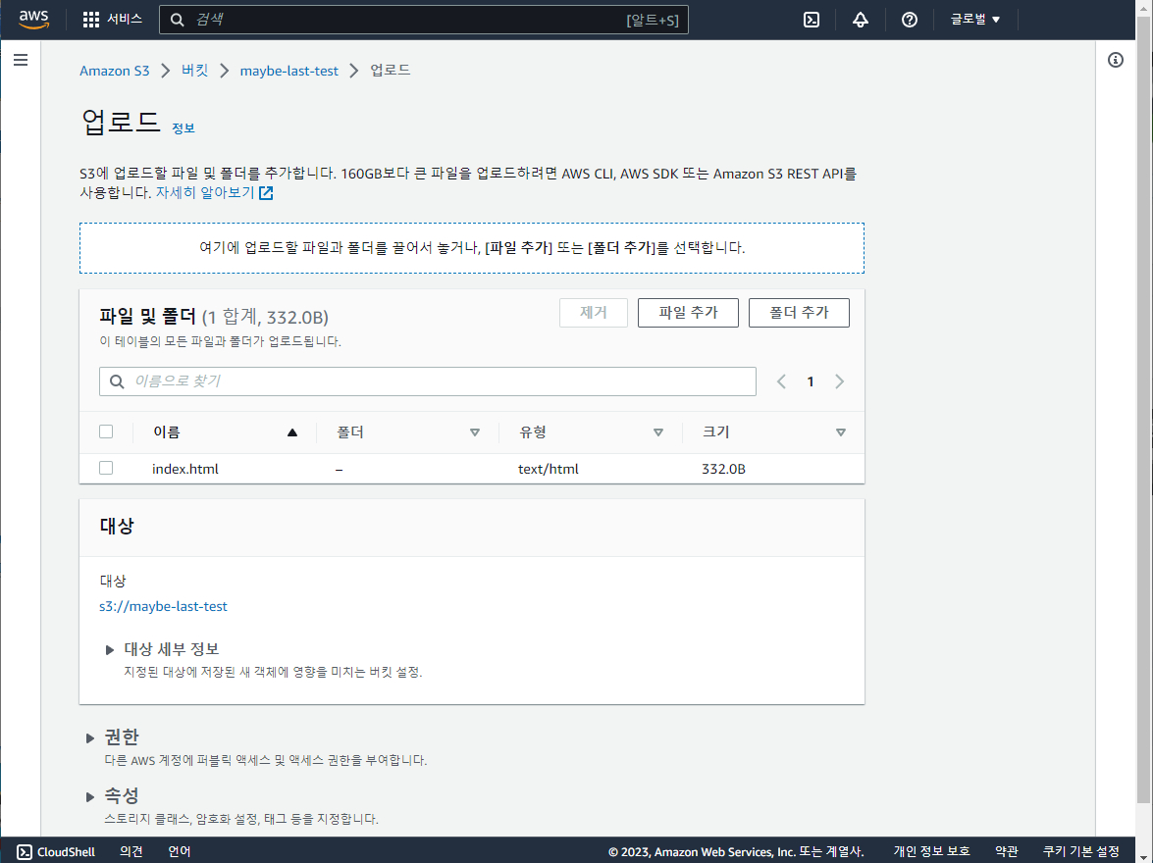This screenshot has width=1153, height=863.
Task: Open 쿠키 기본 설정 in the footer
Action: (1081, 852)
